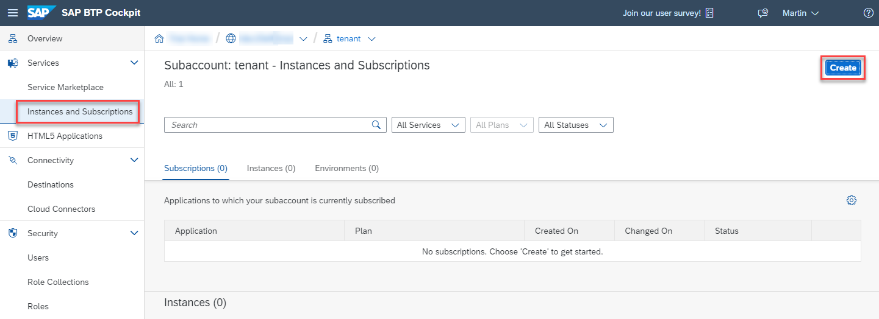The height and width of the screenshot is (319, 879).
Task: Open the All Services dropdown
Action: 428,125
